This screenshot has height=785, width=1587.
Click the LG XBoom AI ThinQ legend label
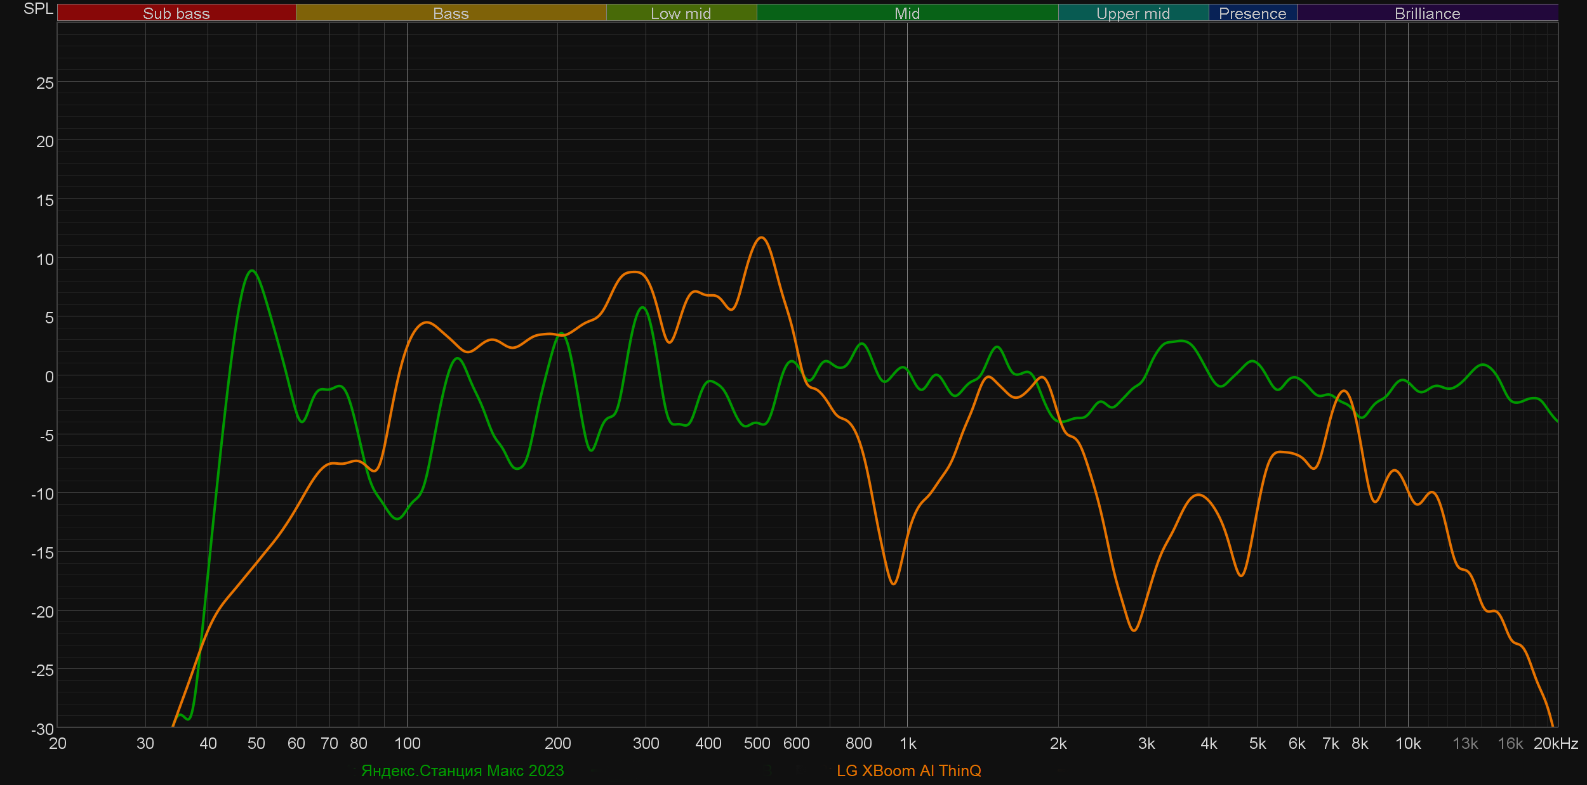pyautogui.click(x=908, y=770)
